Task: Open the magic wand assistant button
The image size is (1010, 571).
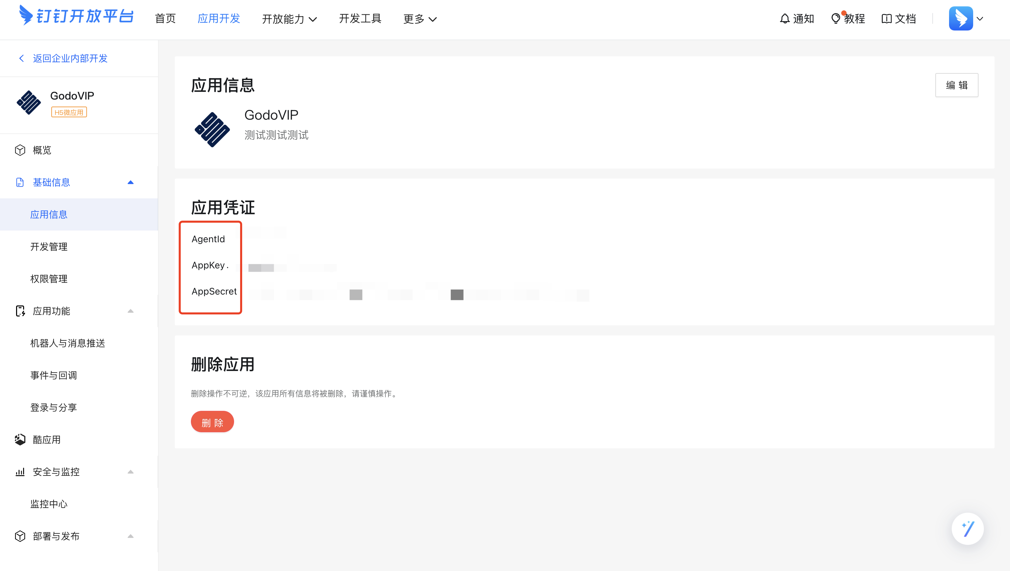Action: point(968,529)
